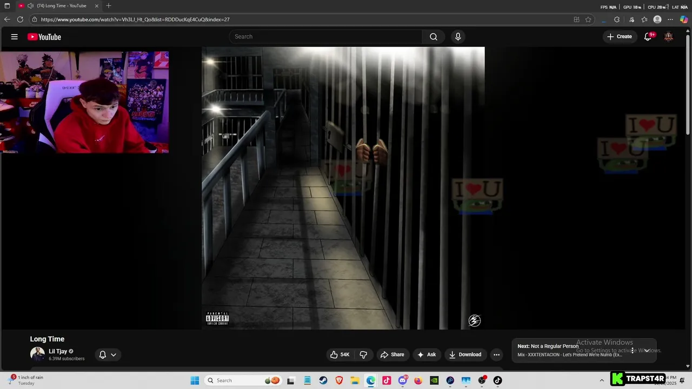The width and height of the screenshot is (692, 389).
Task: Open Firefox from the taskbar
Action: 418,380
